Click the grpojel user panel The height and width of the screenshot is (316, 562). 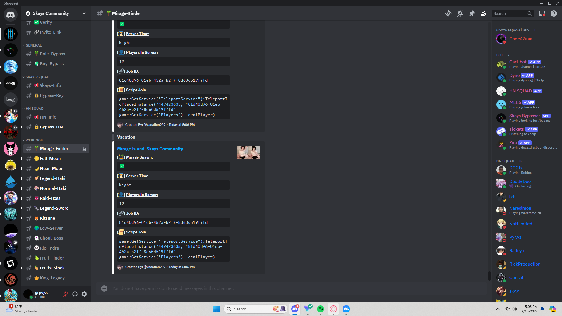[42, 294]
